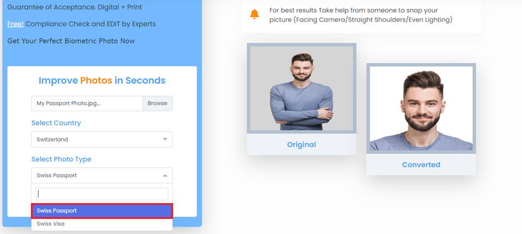Click Get Your Perfect Biometric Photo Now text
The width and height of the screenshot is (522, 234).
pyautogui.click(x=71, y=41)
